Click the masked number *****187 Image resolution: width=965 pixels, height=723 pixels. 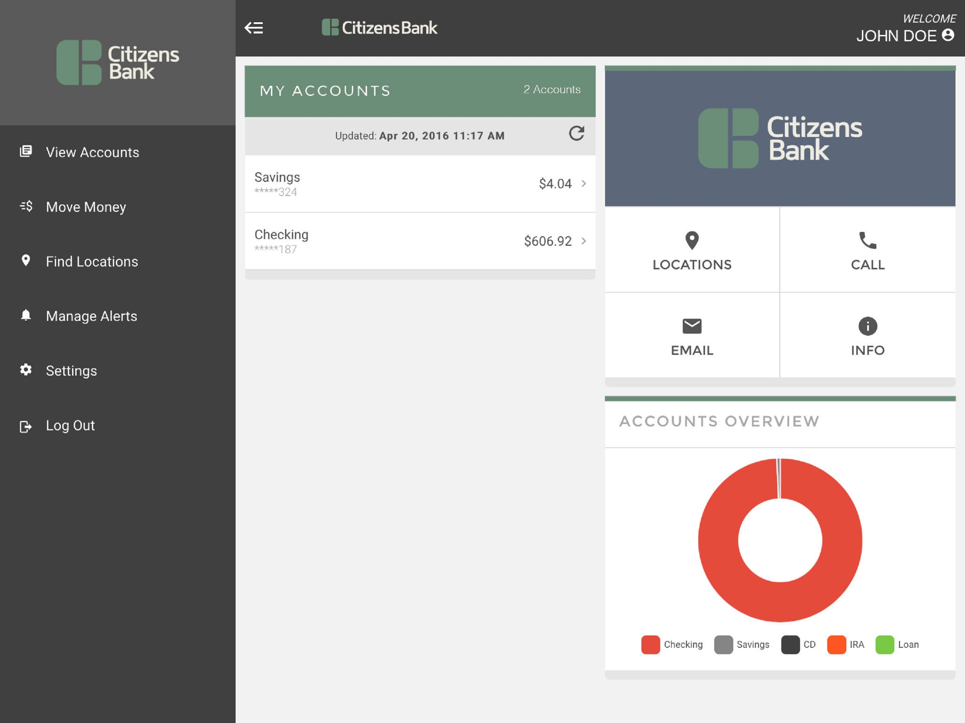pyautogui.click(x=276, y=249)
